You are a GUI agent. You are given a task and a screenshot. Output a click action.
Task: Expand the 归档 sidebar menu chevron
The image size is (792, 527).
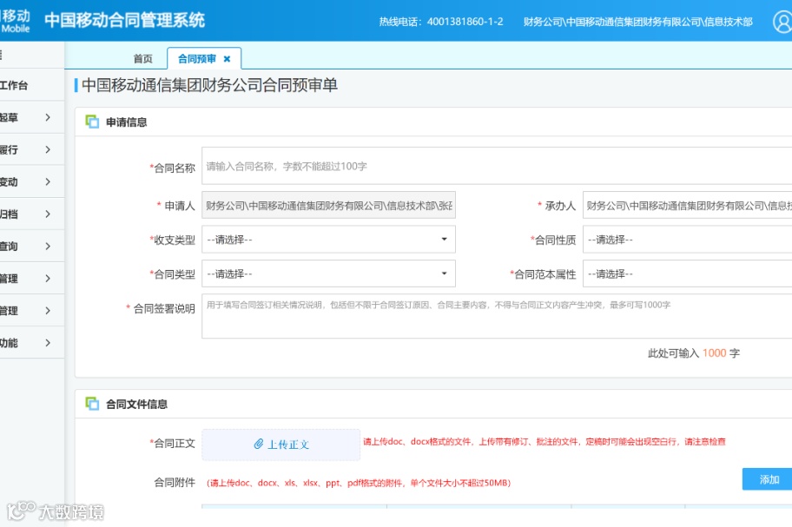[x=48, y=214]
